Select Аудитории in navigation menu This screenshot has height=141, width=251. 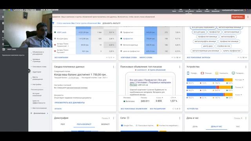[x=37, y=72]
